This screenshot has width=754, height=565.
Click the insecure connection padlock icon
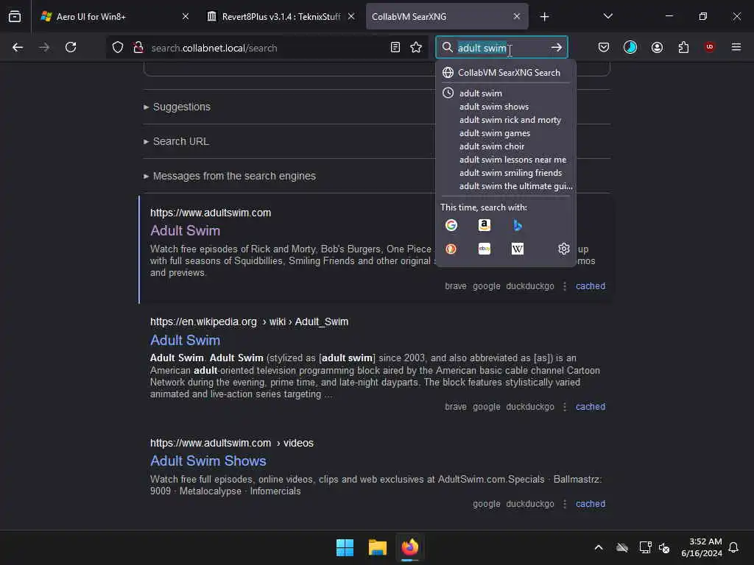(x=138, y=47)
